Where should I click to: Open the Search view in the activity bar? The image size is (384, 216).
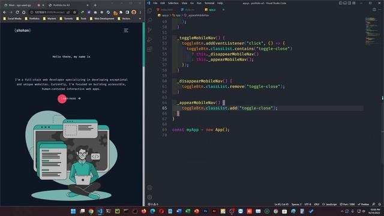[149, 20]
